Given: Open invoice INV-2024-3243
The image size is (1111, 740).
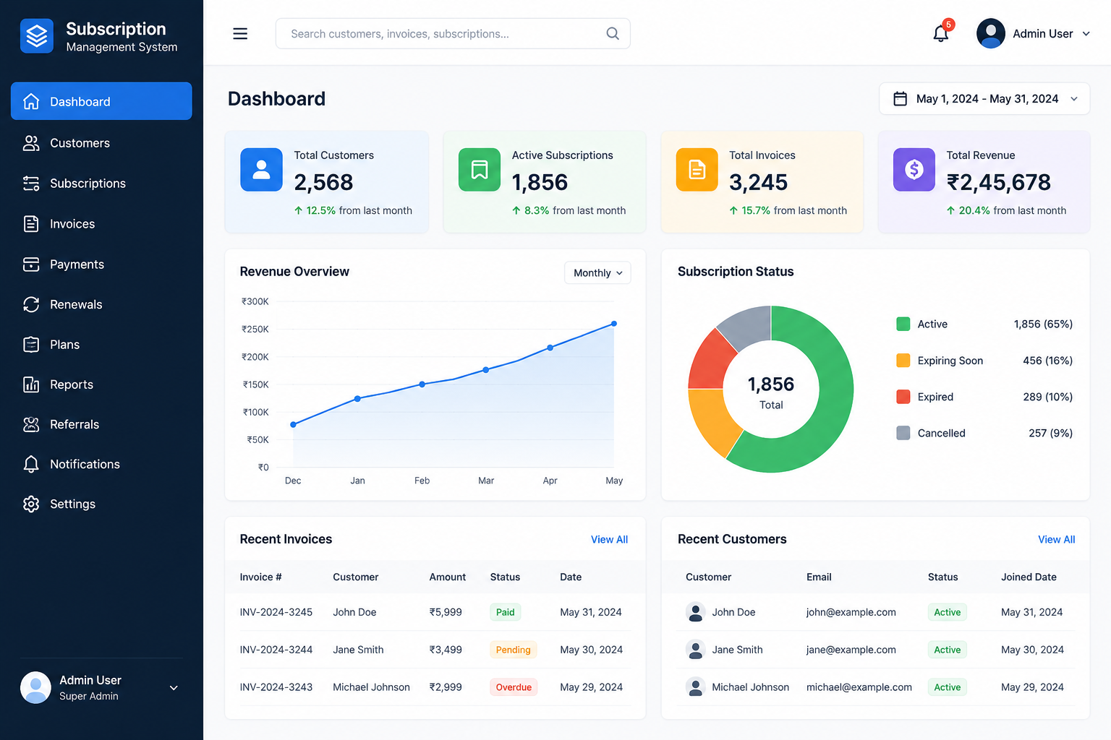Looking at the screenshot, I should [276, 687].
